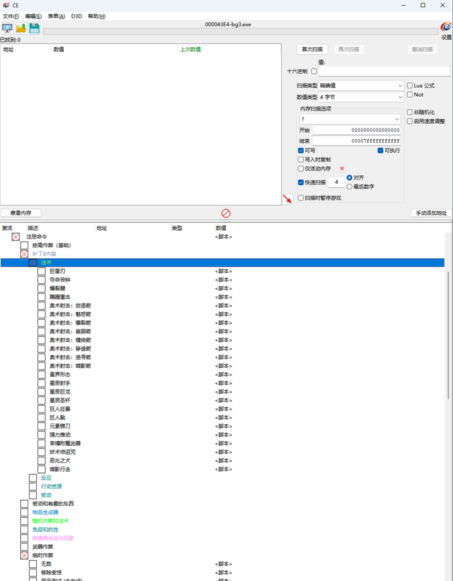
Task: Click the 描述 column header in table
Action: [x=33, y=228]
